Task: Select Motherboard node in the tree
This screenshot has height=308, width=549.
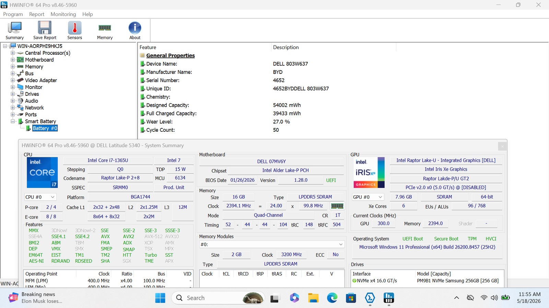Action: (39, 60)
